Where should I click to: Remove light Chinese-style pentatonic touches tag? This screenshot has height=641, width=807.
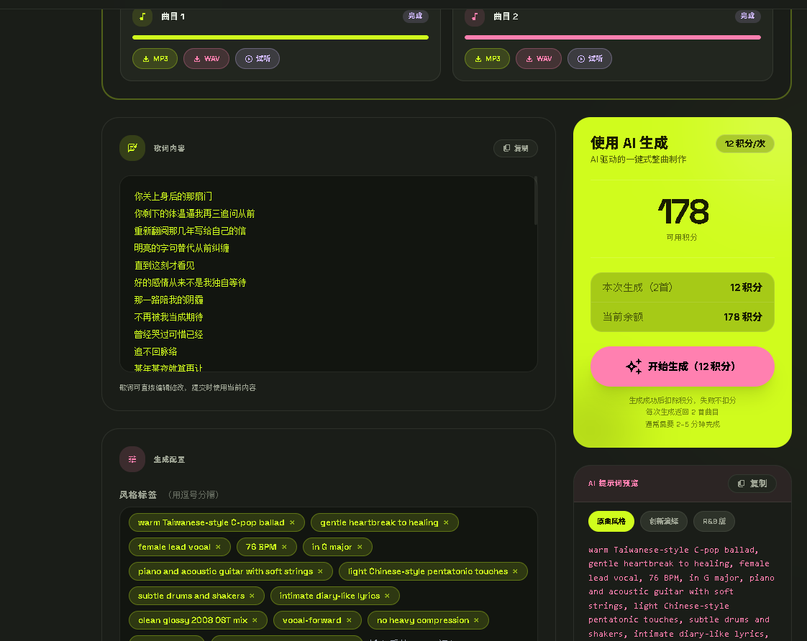click(515, 571)
